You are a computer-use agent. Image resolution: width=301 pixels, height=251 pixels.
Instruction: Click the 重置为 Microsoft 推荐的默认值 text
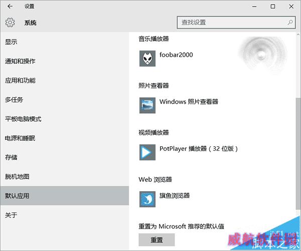point(181,226)
